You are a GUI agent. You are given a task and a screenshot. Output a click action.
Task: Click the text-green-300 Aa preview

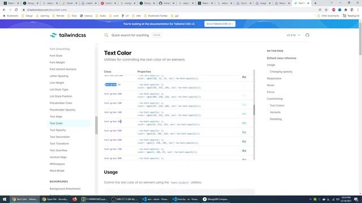[x=244, y=114]
